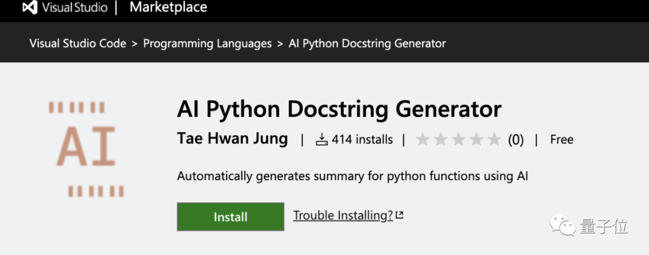The height and width of the screenshot is (255, 649).
Task: Click the Visual Studio logo icon
Action: 30,7
